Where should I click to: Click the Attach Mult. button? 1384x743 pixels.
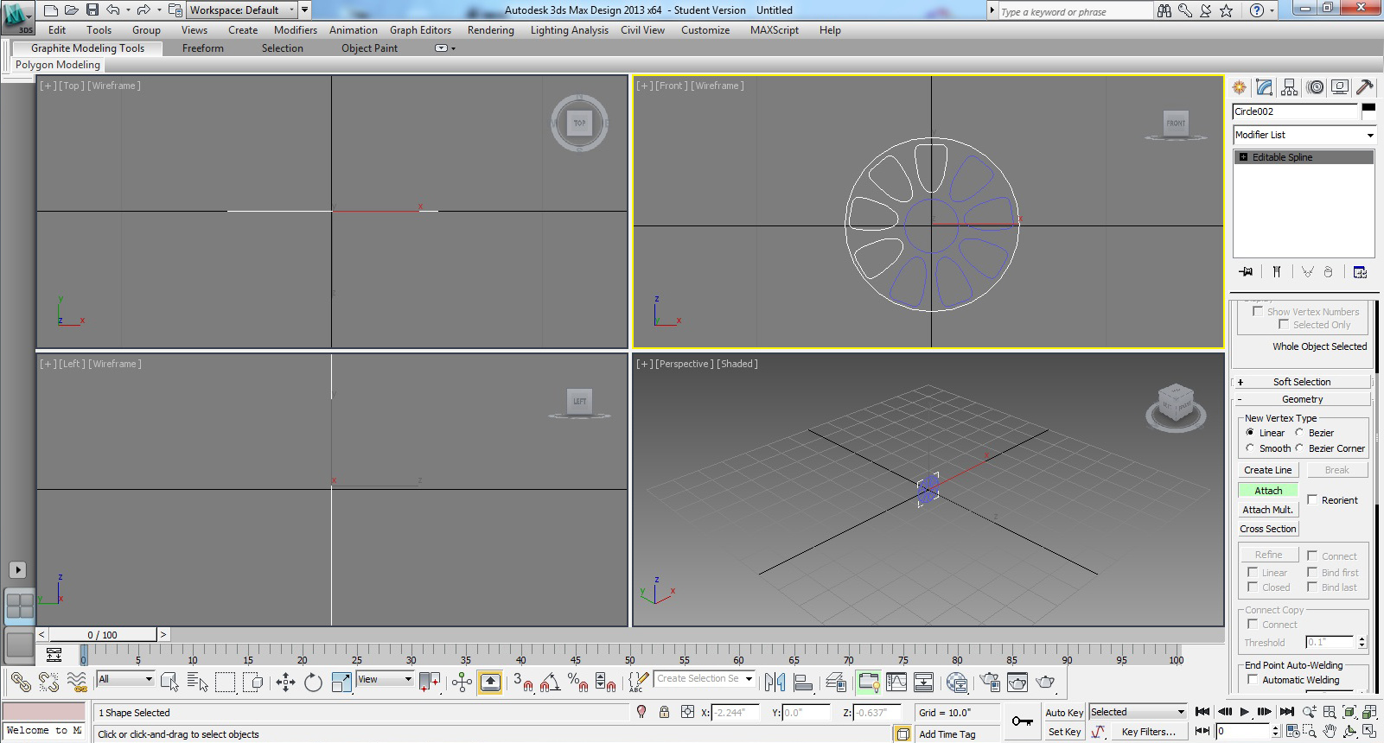click(x=1268, y=510)
